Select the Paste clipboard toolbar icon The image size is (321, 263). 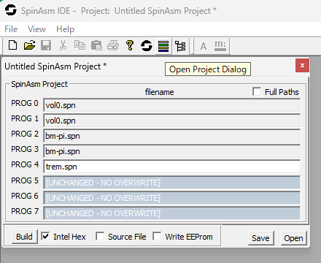[x=96, y=45]
